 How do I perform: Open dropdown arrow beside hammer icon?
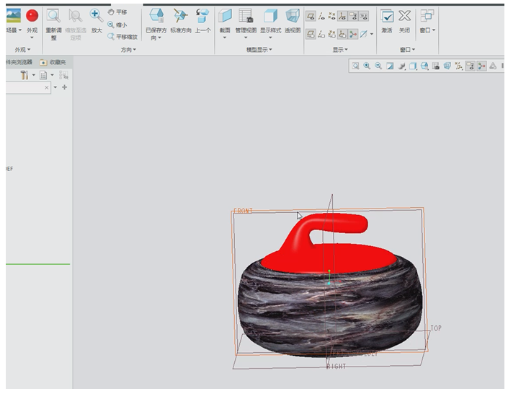33,75
